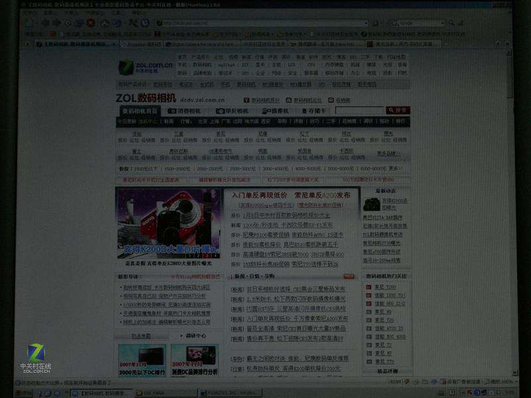This screenshot has width=531, height=398.
Task: Click the 3000-4000元 price range link
Action: pos(275,168)
